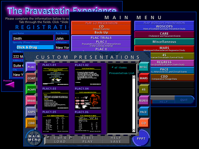Open REGRESS menu item in Main Menu
Screen dimensions: 199x149
pos(172,63)
